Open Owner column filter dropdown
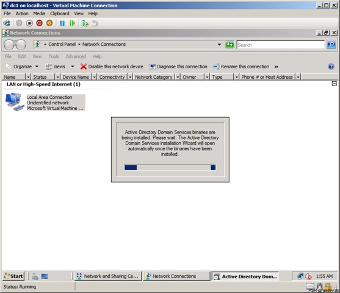Image resolution: width=340 pixels, height=293 pixels. [x=207, y=77]
